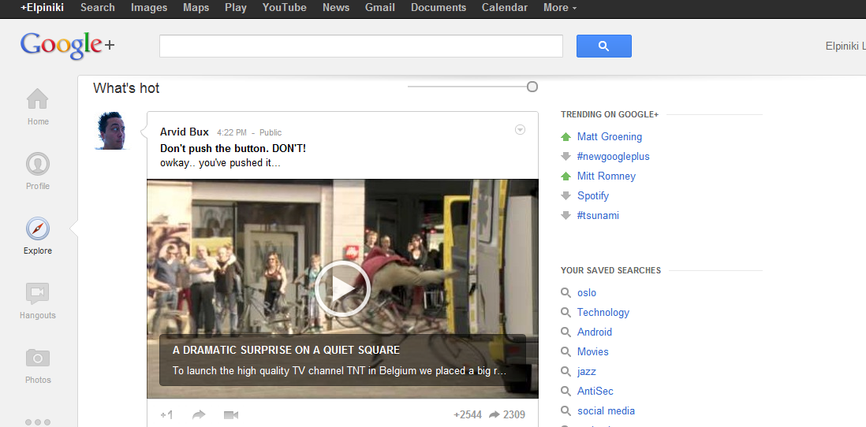866x427 pixels.
Task: Open the jazz saved search
Action: [587, 372]
